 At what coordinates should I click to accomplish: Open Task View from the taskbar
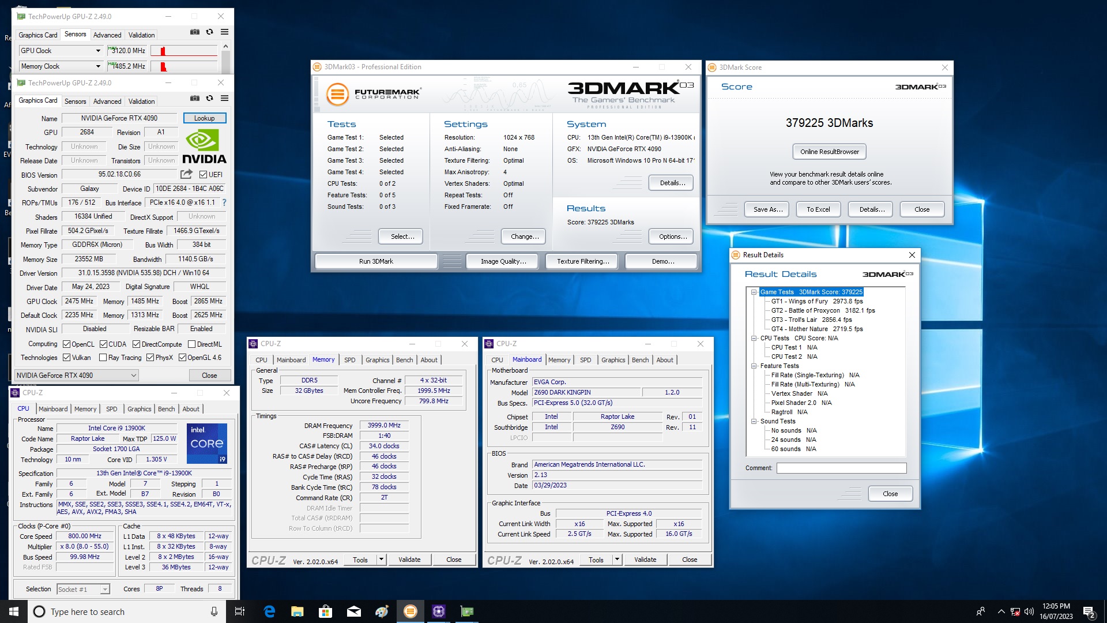coord(240,611)
